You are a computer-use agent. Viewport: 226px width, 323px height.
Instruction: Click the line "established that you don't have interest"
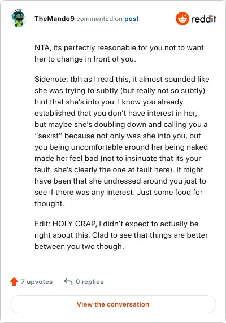click(116, 113)
